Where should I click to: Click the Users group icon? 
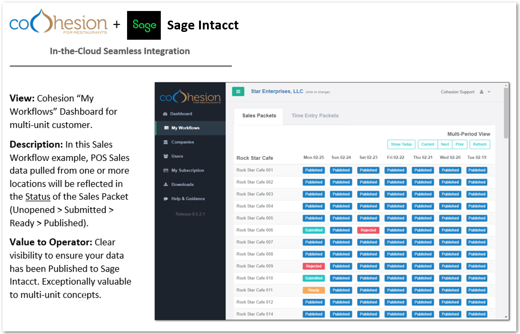(165, 156)
